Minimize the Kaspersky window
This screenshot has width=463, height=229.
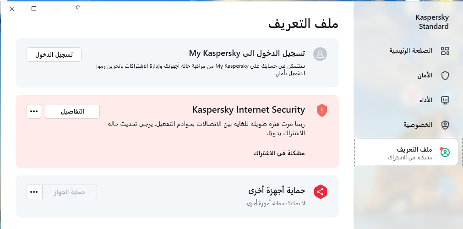(56, 9)
